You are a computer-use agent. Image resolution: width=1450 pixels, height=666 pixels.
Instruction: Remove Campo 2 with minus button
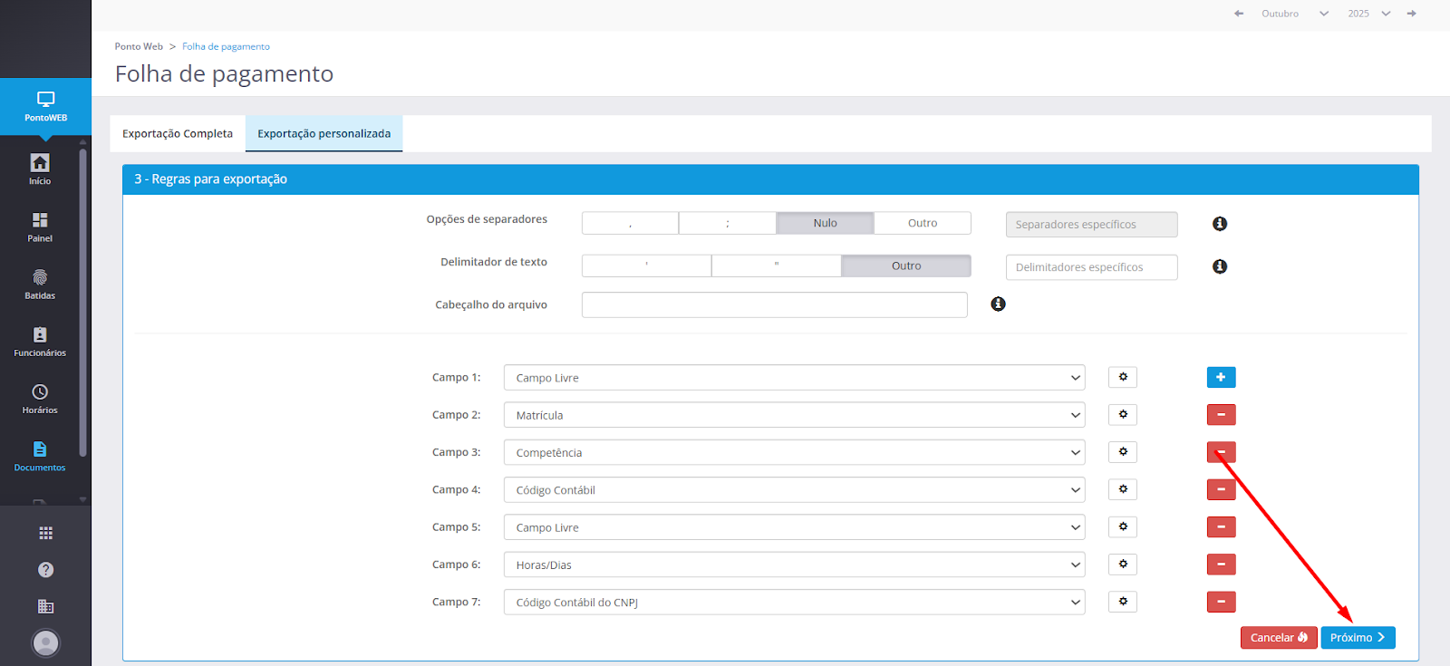pos(1221,414)
